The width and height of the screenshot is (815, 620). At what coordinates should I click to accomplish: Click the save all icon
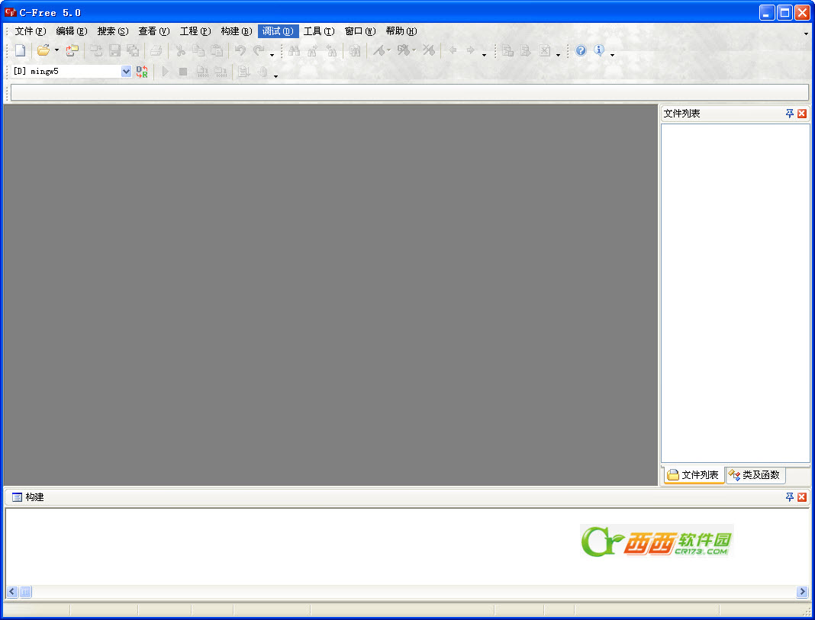tap(133, 50)
